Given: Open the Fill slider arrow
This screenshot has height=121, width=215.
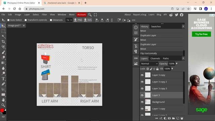Looking at the screenshot, I should coord(172,69).
